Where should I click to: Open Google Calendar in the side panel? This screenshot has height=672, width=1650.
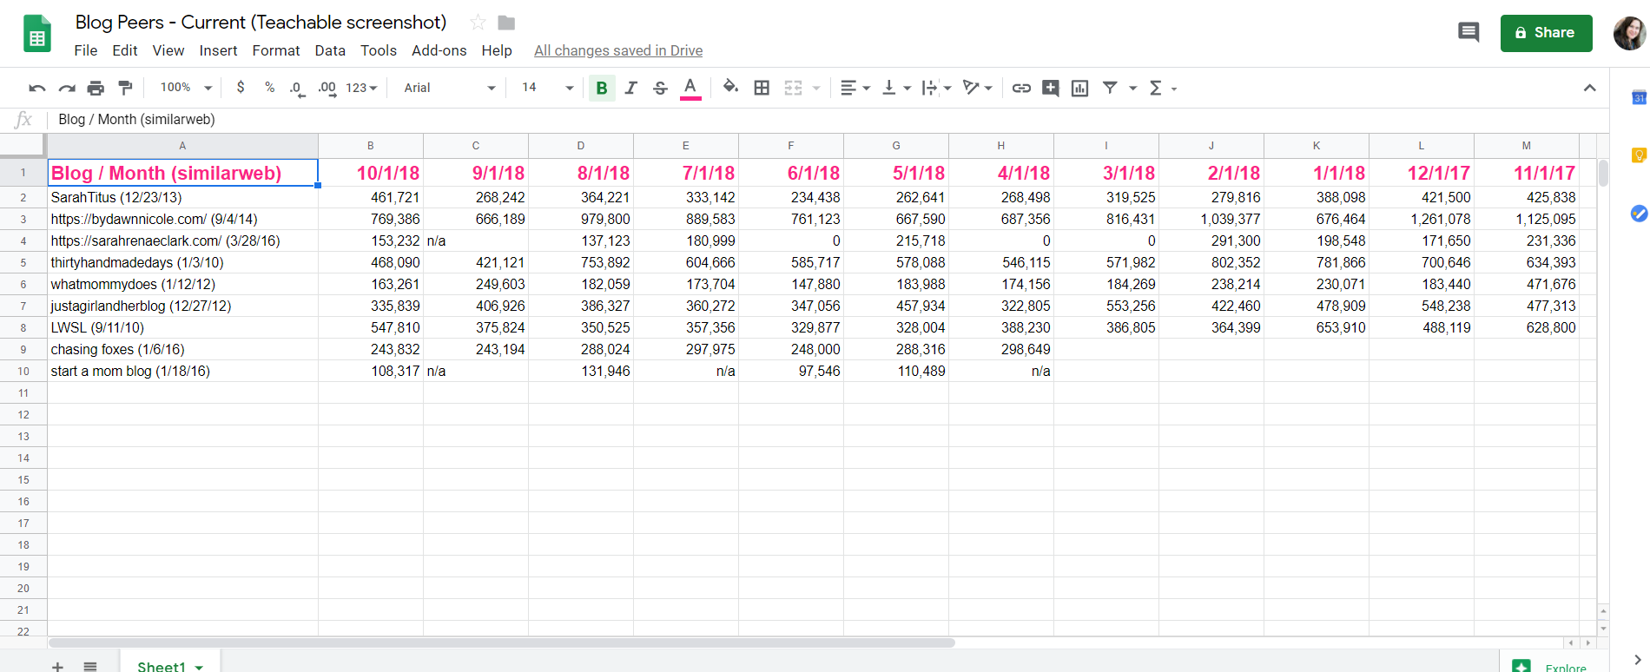click(1639, 97)
